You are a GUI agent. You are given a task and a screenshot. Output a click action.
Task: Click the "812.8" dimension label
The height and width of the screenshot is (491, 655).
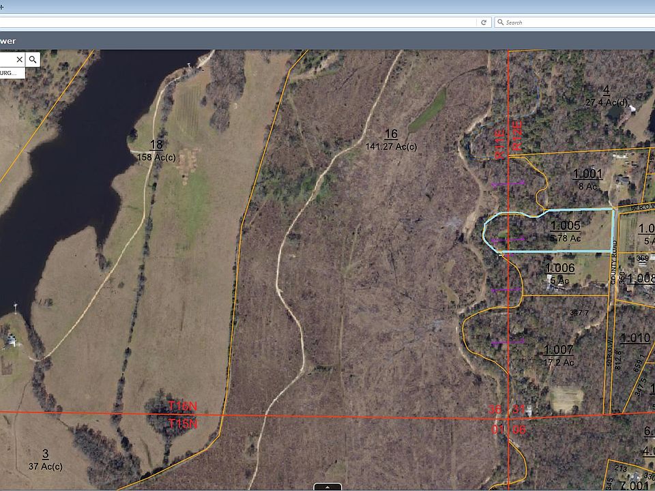(x=618, y=359)
